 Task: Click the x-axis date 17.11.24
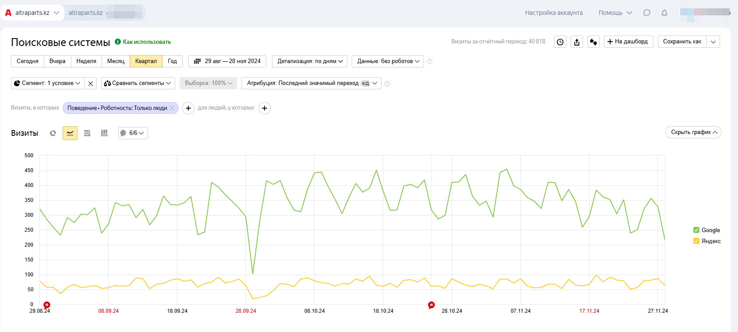pos(589,311)
